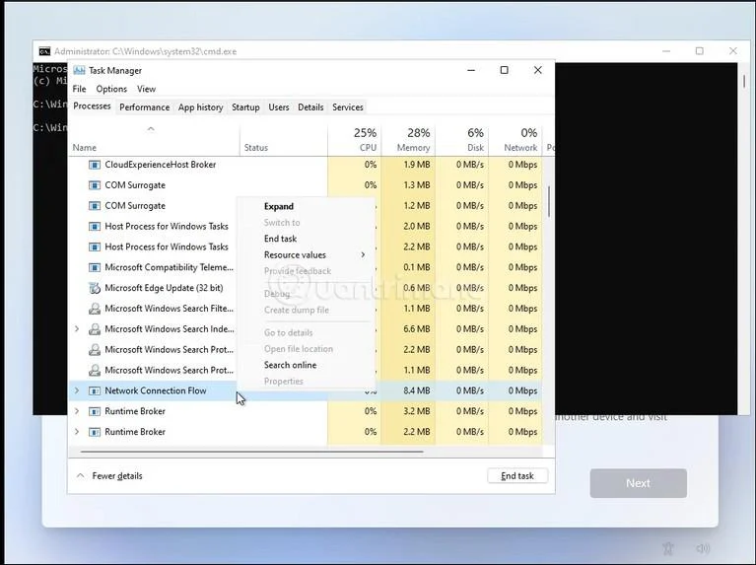Collapse view with Fewer details chevron
Viewport: 756px width, 565px height.
(x=80, y=475)
